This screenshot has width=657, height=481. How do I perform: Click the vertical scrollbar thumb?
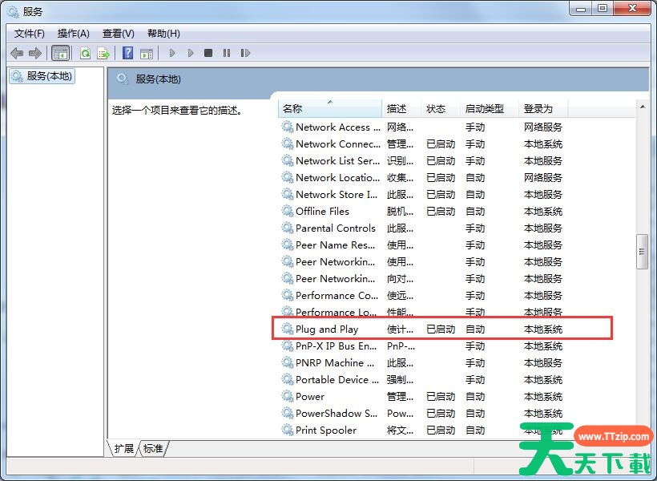coord(642,252)
